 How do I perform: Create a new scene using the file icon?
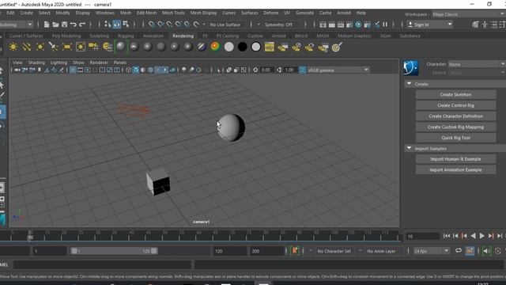tap(47, 25)
